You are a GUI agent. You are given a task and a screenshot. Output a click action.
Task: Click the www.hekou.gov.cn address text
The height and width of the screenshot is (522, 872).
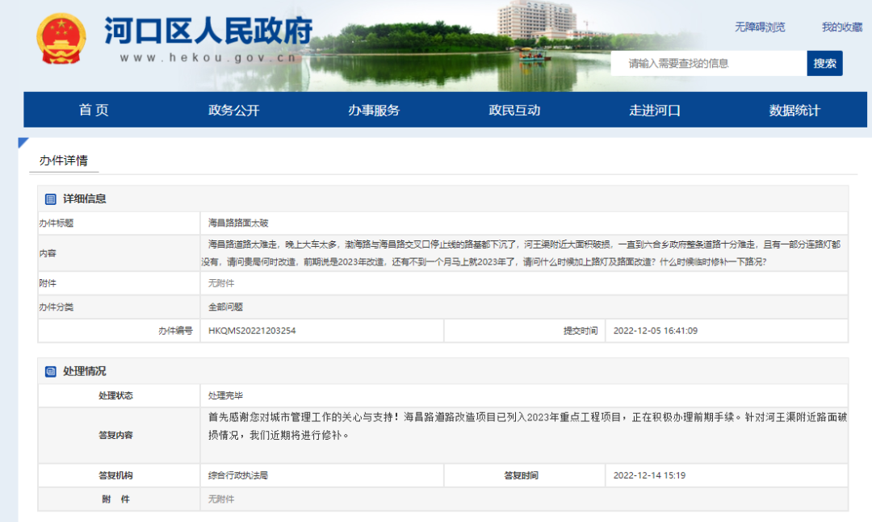[x=208, y=58]
